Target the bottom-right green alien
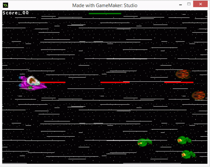Screen dimensions: 210x167 click(188, 155)
